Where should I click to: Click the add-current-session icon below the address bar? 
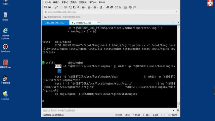click(45, 17)
